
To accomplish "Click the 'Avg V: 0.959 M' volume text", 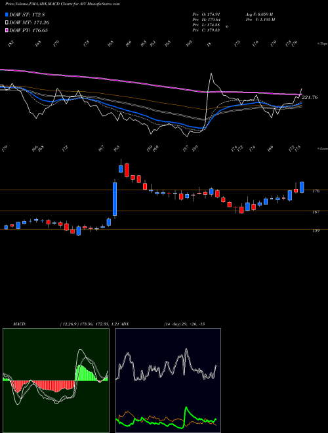I will click(x=259, y=14).
